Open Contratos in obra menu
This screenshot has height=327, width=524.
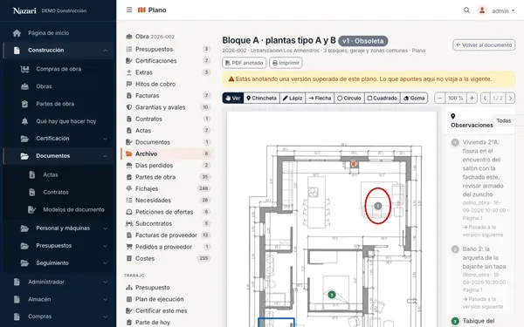[x=167, y=119]
